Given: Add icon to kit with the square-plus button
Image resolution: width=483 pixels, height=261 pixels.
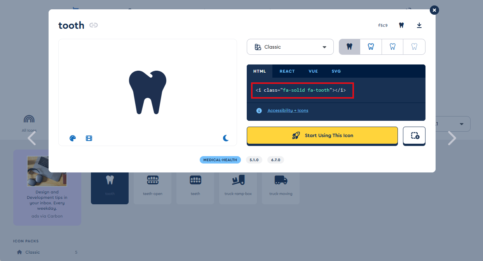Looking at the screenshot, I should point(414,136).
